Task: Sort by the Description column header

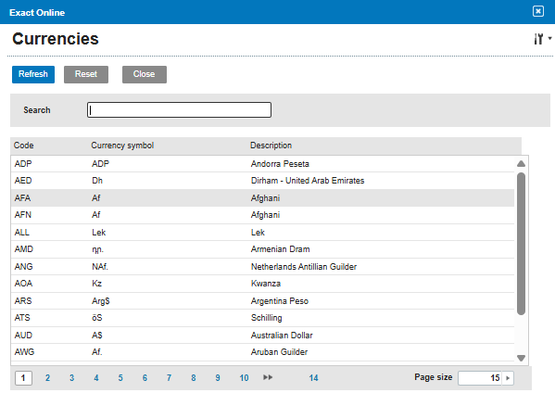Action: coord(271,146)
